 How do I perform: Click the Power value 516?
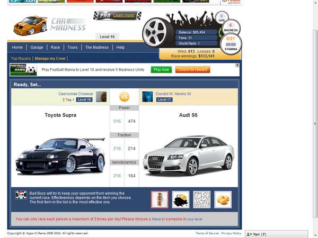pyautogui.click(x=117, y=121)
